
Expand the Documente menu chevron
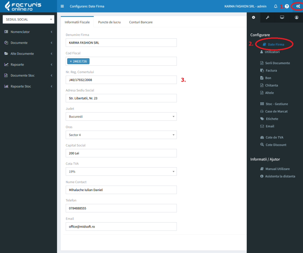click(x=51, y=43)
